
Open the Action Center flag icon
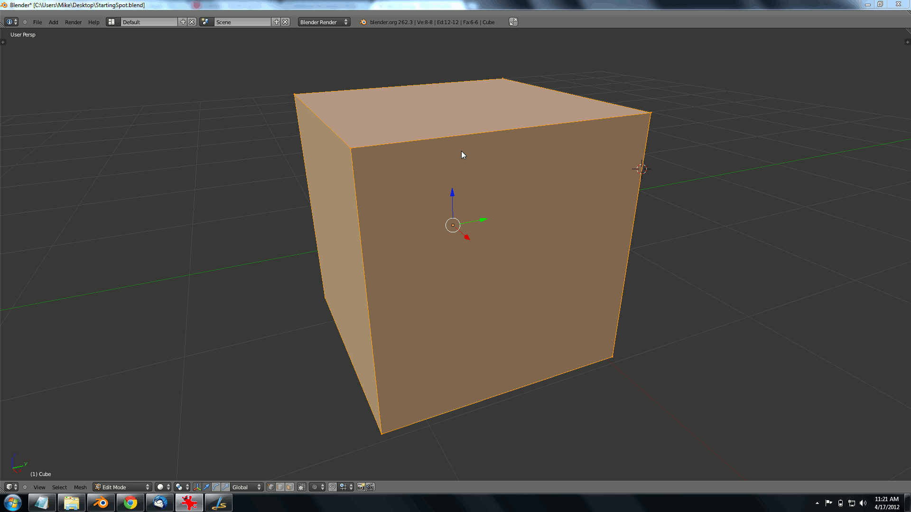tap(828, 503)
